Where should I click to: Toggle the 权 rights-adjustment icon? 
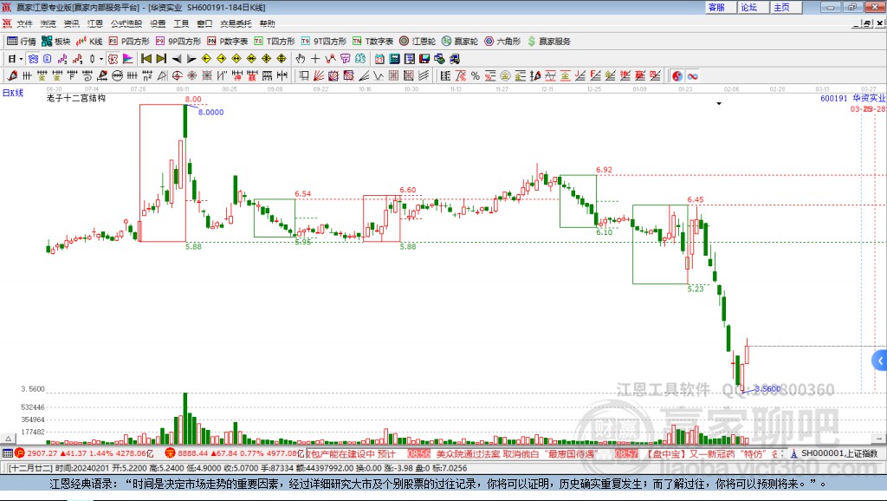[113, 59]
